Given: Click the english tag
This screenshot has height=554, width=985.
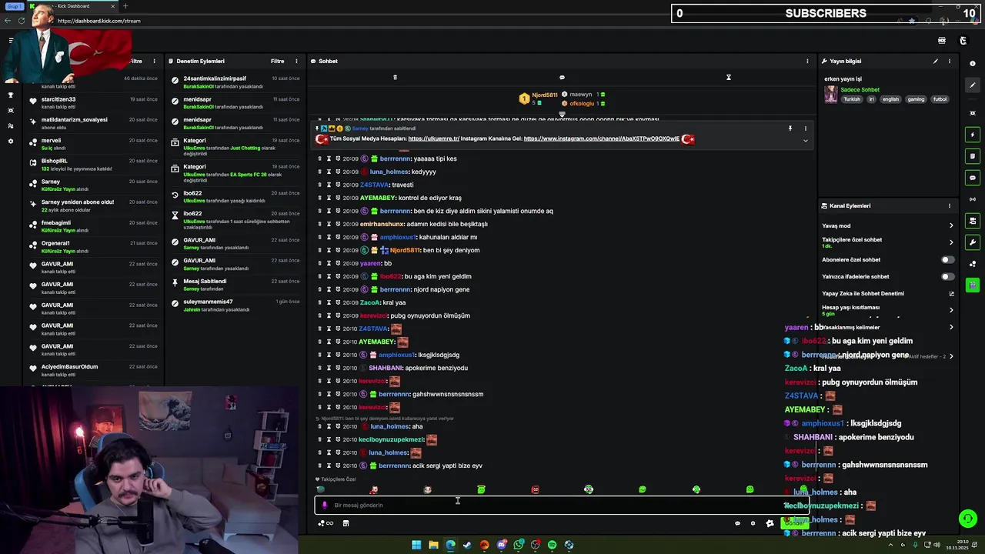Looking at the screenshot, I should click(x=890, y=99).
